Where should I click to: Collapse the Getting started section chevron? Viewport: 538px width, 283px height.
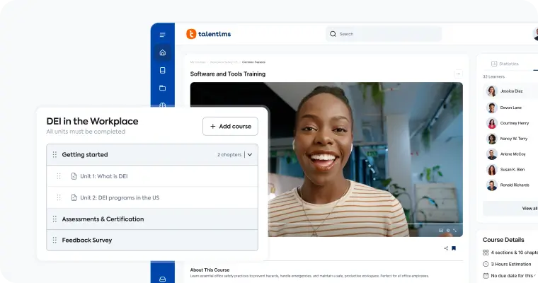click(x=250, y=154)
